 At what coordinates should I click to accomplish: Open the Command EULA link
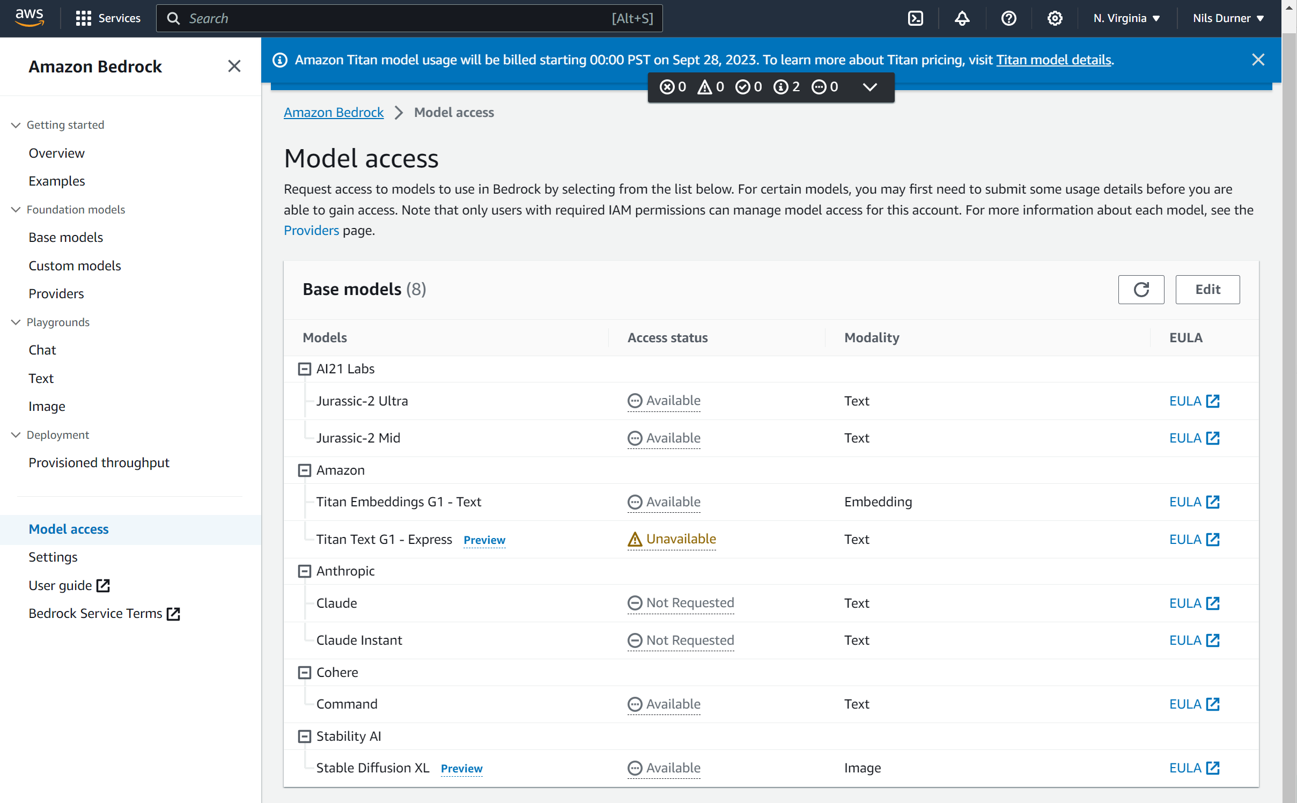click(x=1194, y=704)
